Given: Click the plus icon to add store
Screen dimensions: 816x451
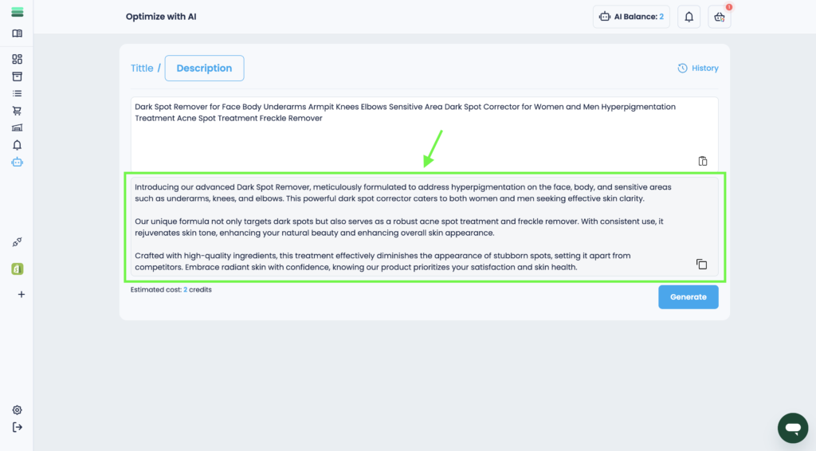Looking at the screenshot, I should [x=21, y=294].
